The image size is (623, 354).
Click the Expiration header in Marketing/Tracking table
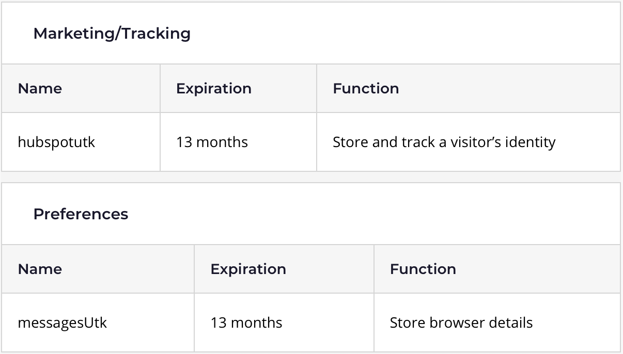click(214, 89)
